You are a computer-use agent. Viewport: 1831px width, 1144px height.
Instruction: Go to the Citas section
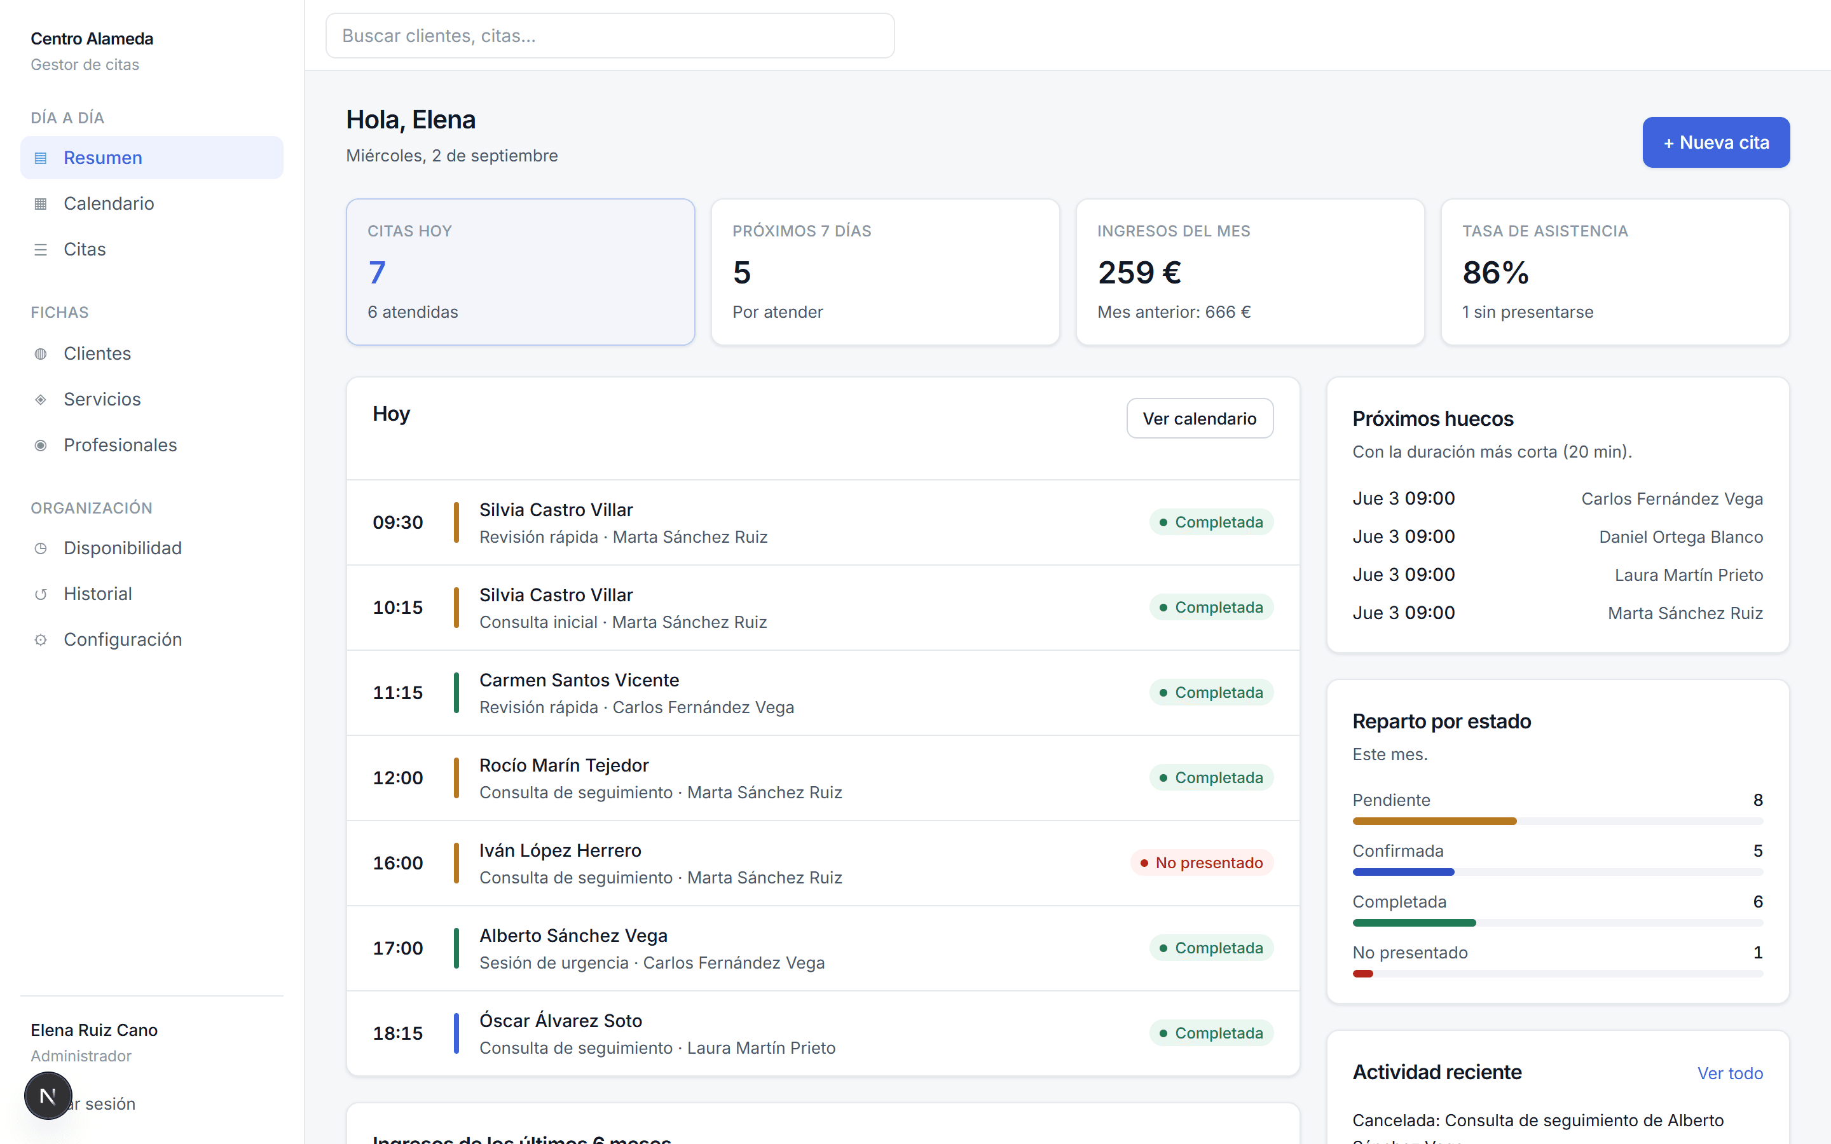coord(151,250)
